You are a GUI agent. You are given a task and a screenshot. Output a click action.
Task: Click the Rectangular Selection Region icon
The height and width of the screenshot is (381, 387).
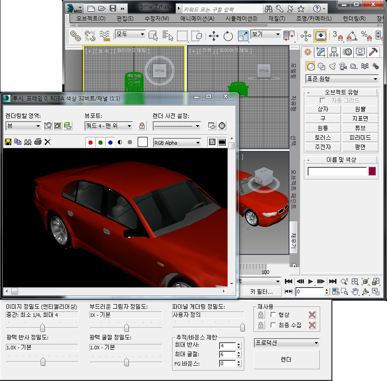[x=182, y=36]
